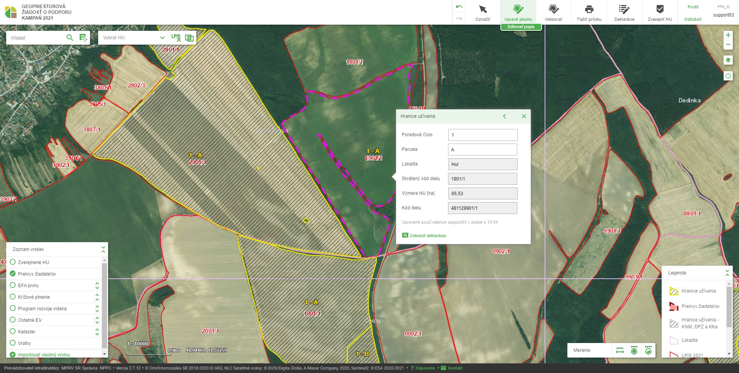Click the Hranice užívania legend swatch
The image size is (739, 373).
click(x=674, y=291)
